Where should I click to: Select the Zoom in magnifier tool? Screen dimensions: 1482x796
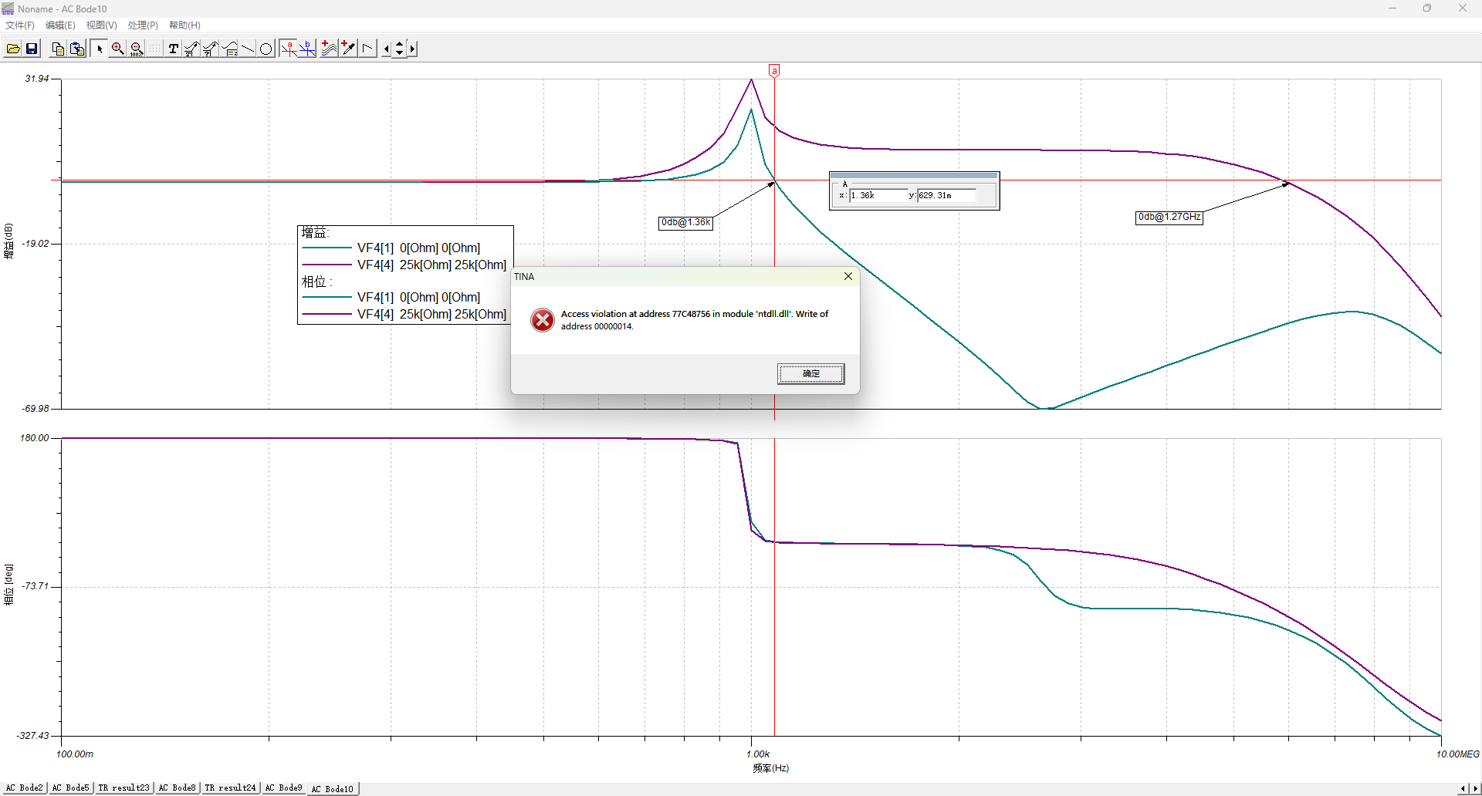pyautogui.click(x=118, y=49)
